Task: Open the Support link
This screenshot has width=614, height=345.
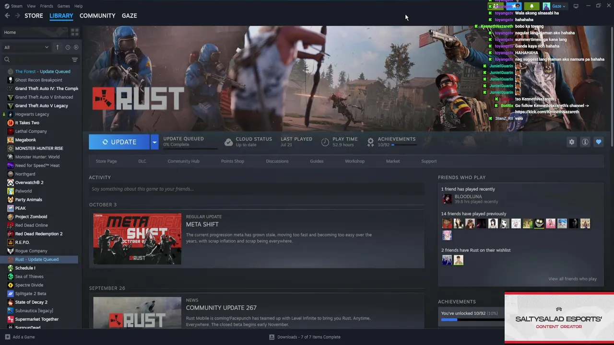Action: 429,161
